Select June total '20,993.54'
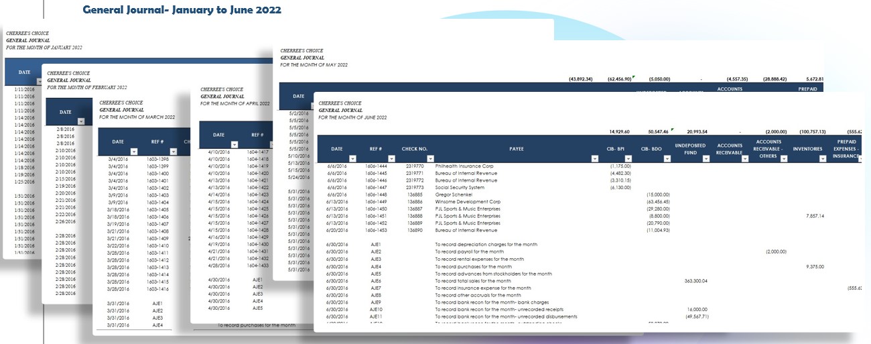 (x=696, y=131)
